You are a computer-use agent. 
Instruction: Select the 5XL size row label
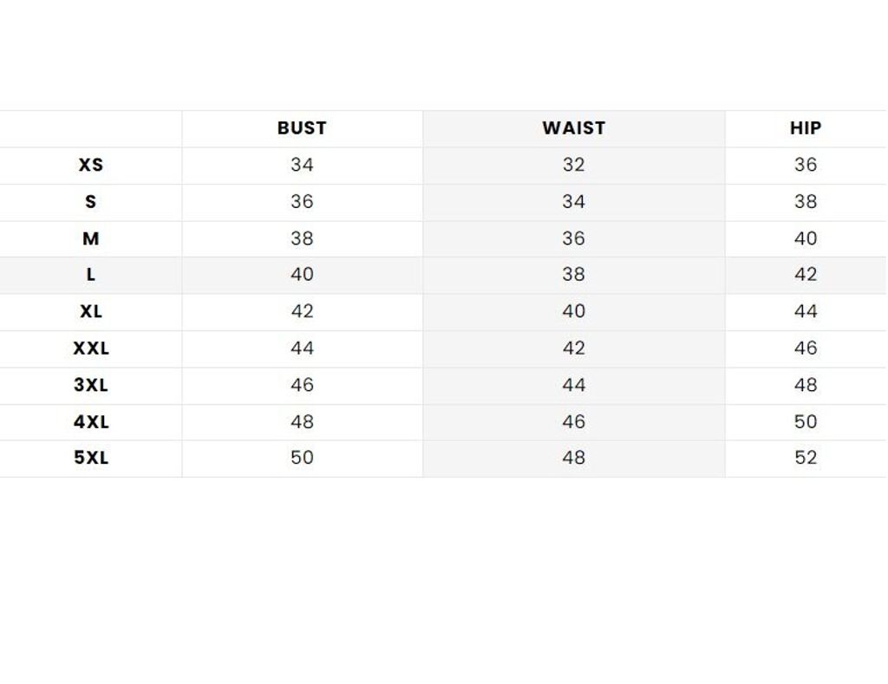coord(90,458)
